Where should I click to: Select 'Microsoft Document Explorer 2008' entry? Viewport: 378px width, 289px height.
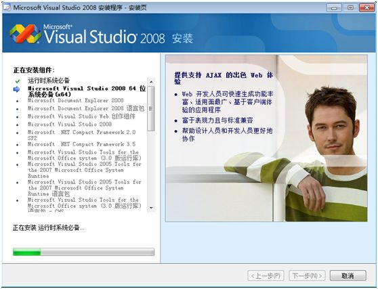(76, 100)
